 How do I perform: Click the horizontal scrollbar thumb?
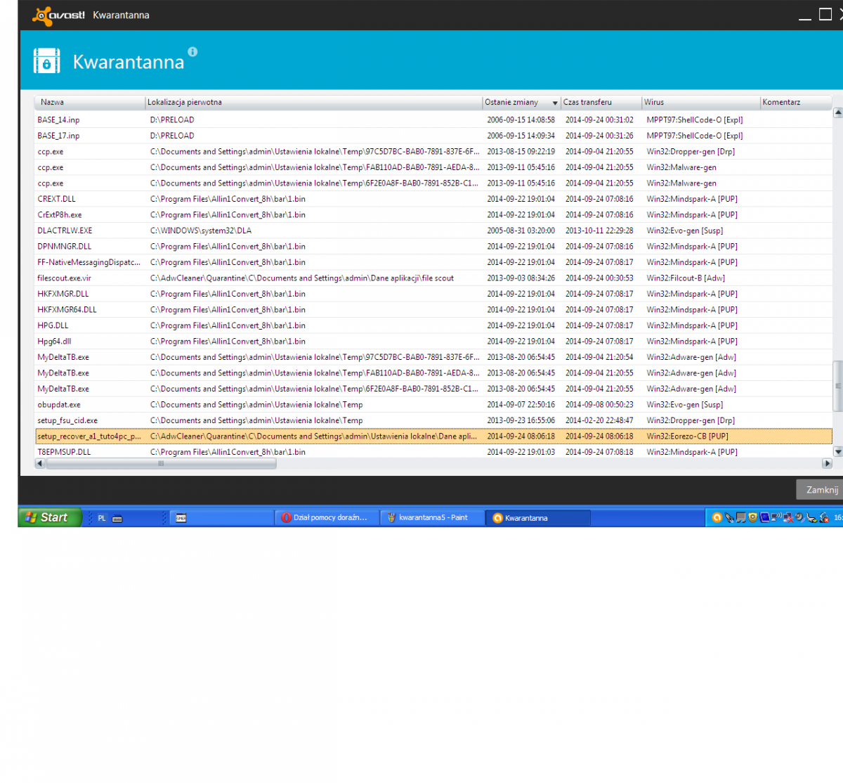point(161,463)
